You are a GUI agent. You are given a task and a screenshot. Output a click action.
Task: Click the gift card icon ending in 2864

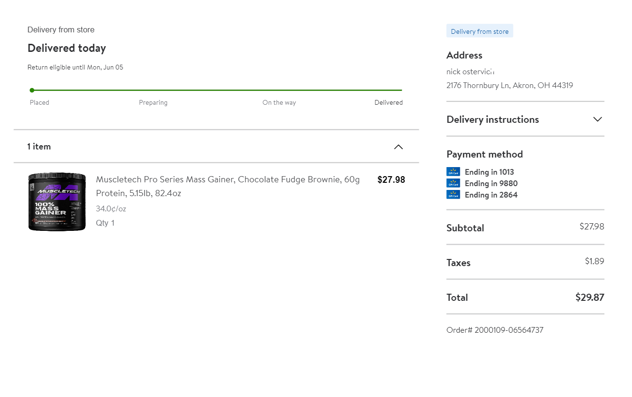(x=453, y=195)
